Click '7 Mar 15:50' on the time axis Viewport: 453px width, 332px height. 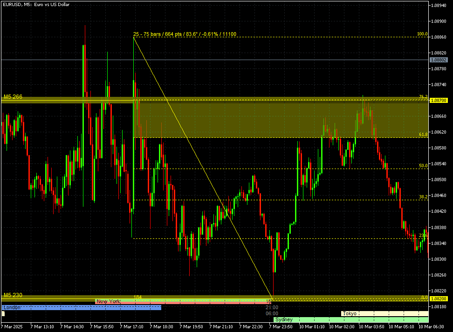click(x=102, y=327)
